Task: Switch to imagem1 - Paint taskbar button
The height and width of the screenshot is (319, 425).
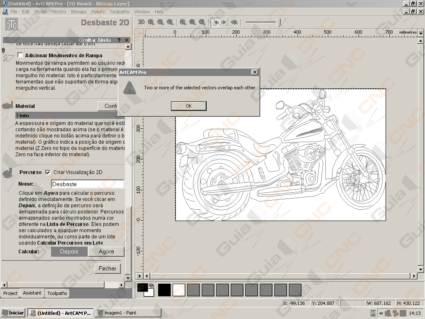Action: [x=128, y=313]
